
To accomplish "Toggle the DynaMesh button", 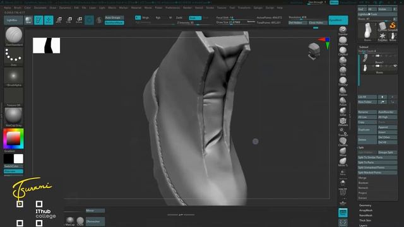I will pyautogui.click(x=338, y=20).
